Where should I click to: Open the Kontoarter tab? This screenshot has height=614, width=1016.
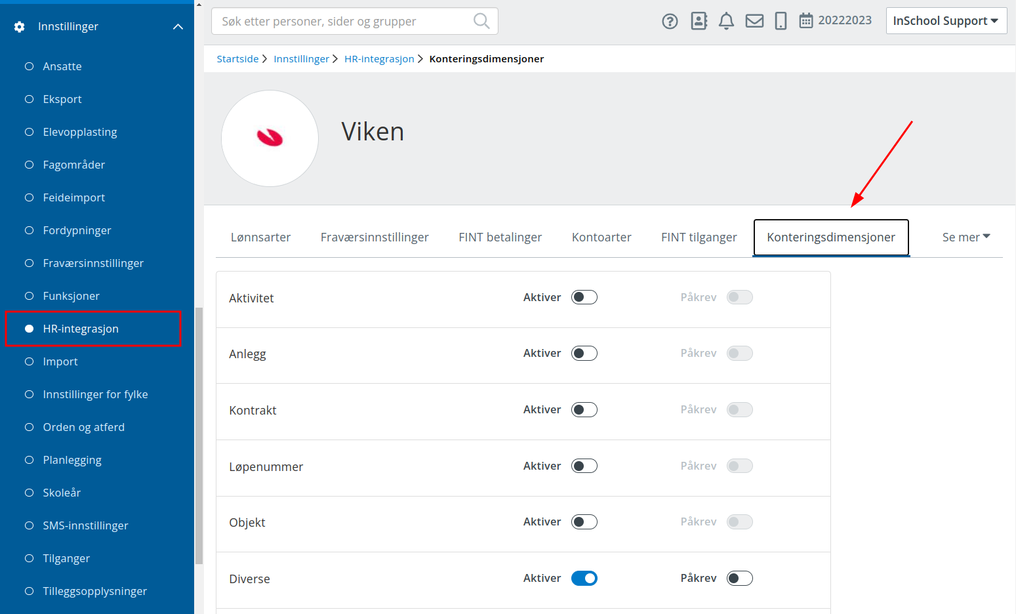pyautogui.click(x=601, y=237)
